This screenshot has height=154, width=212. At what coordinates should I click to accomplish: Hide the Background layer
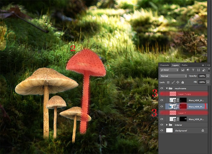point(162,130)
